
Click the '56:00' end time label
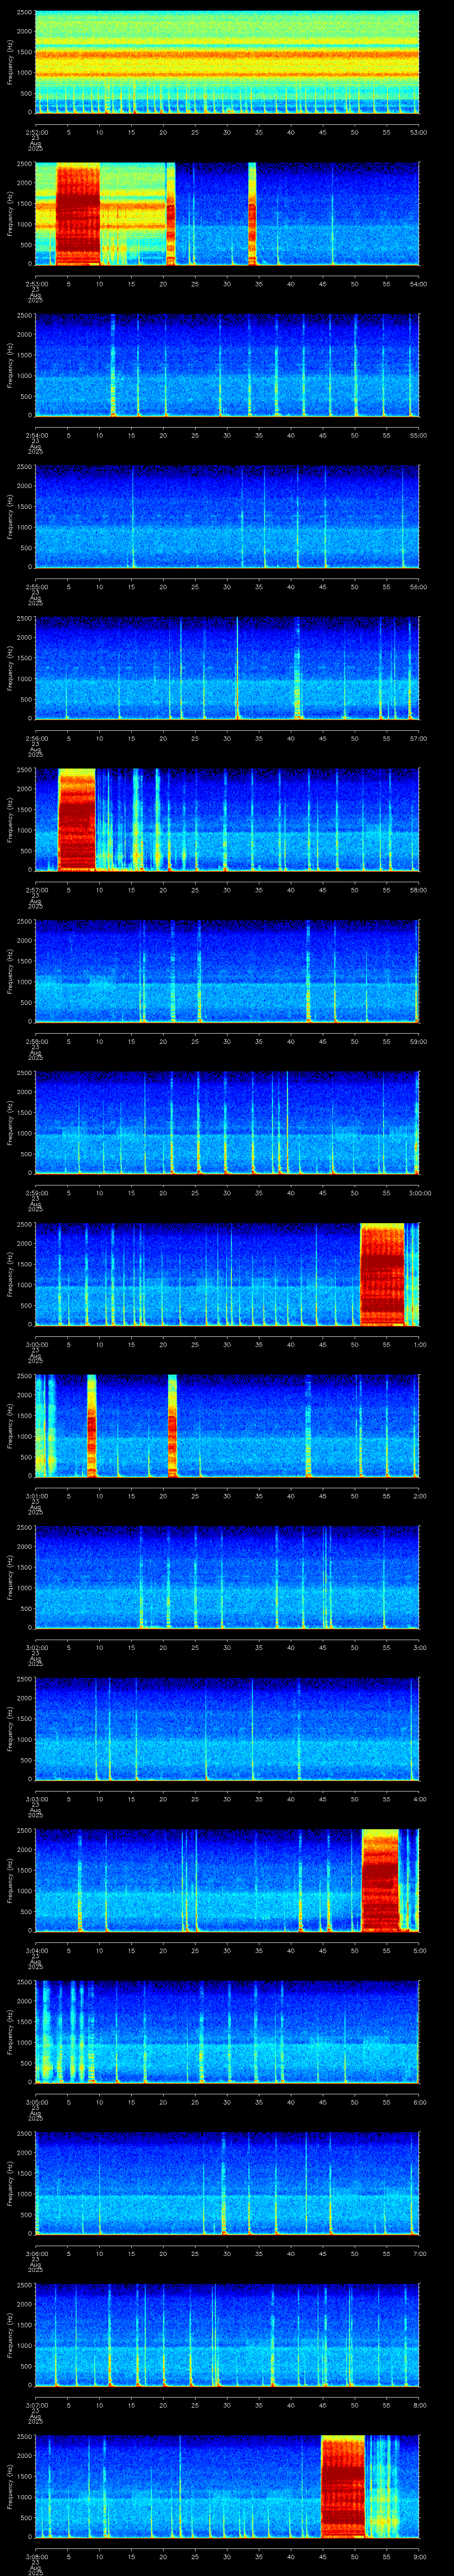coord(418,586)
